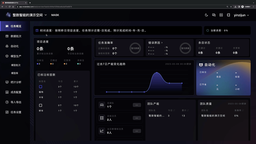Open browser downloads icon

[x=235, y=7]
